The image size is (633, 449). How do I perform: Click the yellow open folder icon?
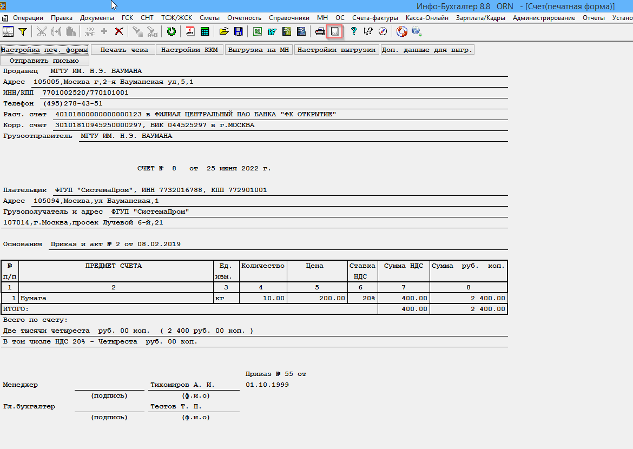pyautogui.click(x=223, y=31)
